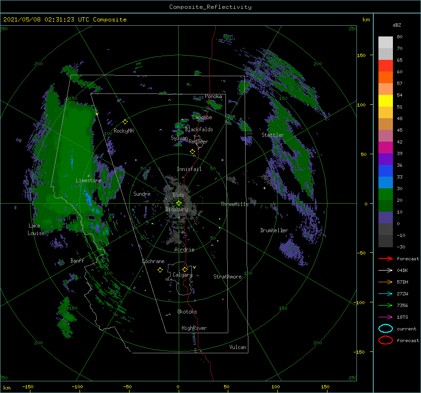Click the purple swatch between 39 and 36 dBZ
This screenshot has height=393, width=421.
[x=385, y=159]
